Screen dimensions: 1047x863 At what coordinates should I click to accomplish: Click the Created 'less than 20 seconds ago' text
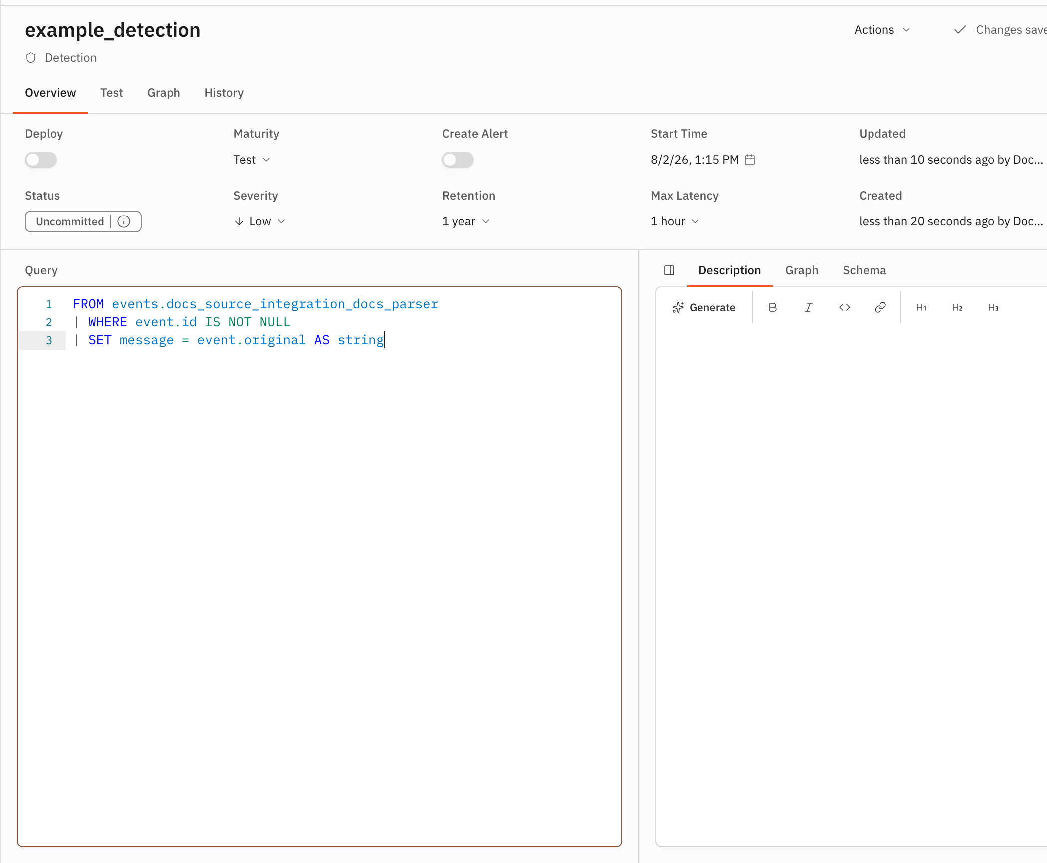coord(950,221)
